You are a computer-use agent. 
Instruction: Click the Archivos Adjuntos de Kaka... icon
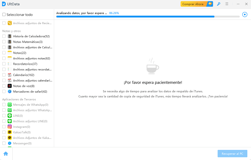point(10,138)
